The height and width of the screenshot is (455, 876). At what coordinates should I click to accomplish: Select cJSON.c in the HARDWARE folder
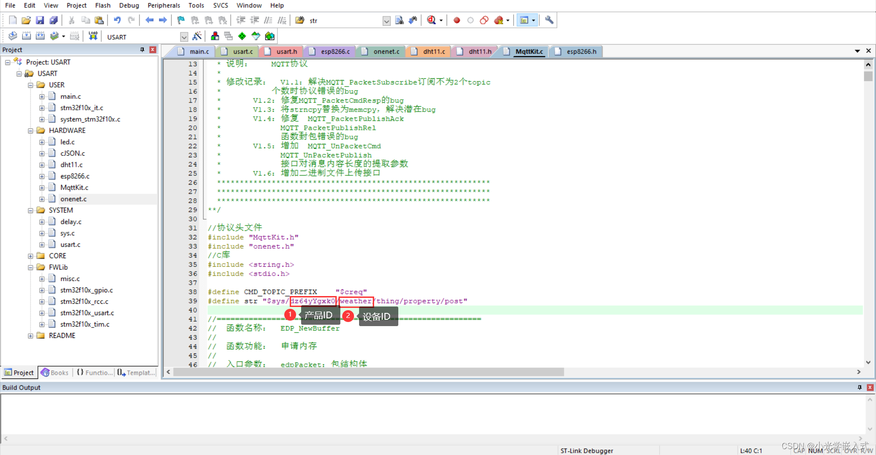[73, 153]
